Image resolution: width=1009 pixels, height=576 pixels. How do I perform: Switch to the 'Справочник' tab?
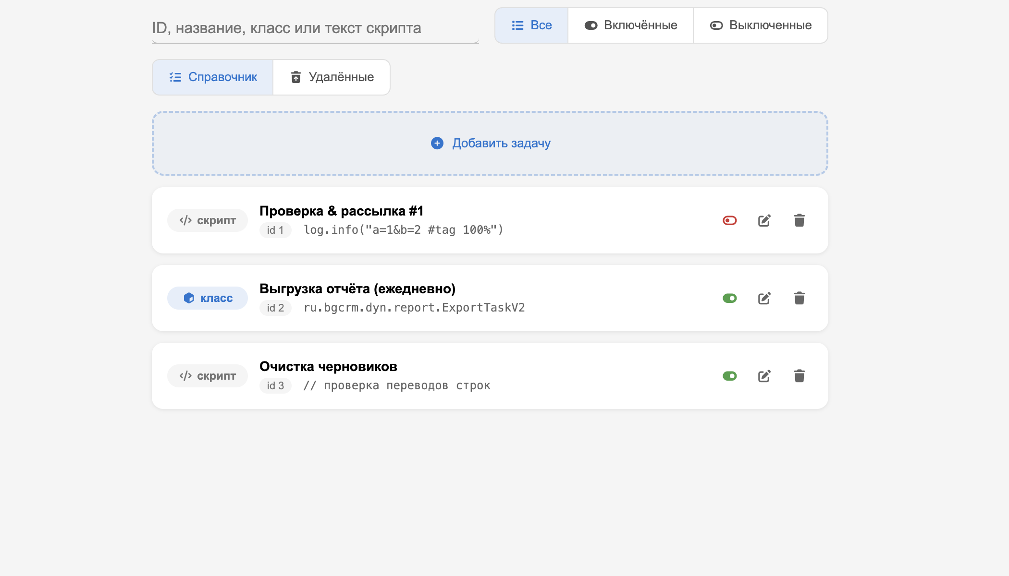click(213, 77)
